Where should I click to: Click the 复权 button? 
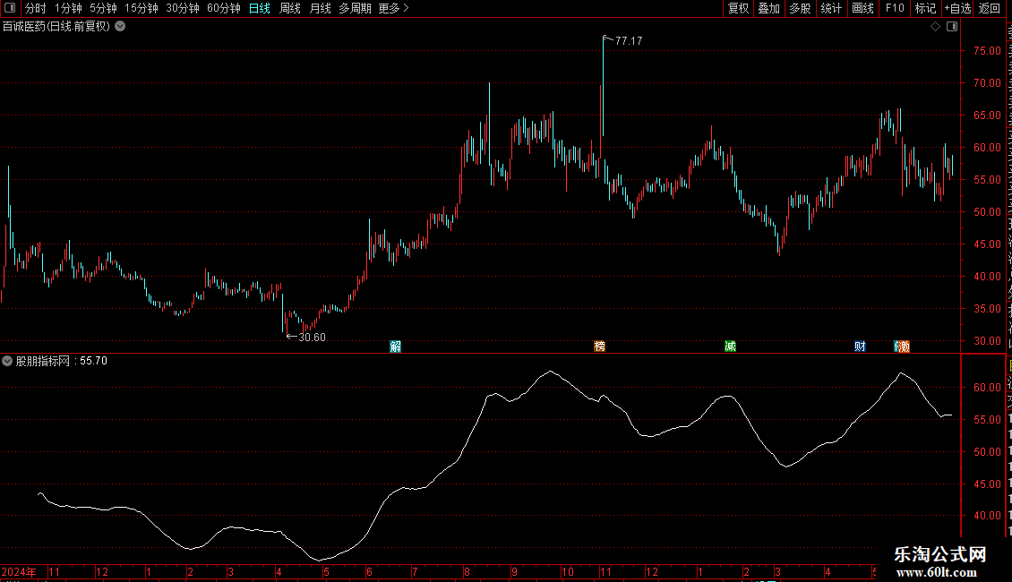click(x=738, y=8)
